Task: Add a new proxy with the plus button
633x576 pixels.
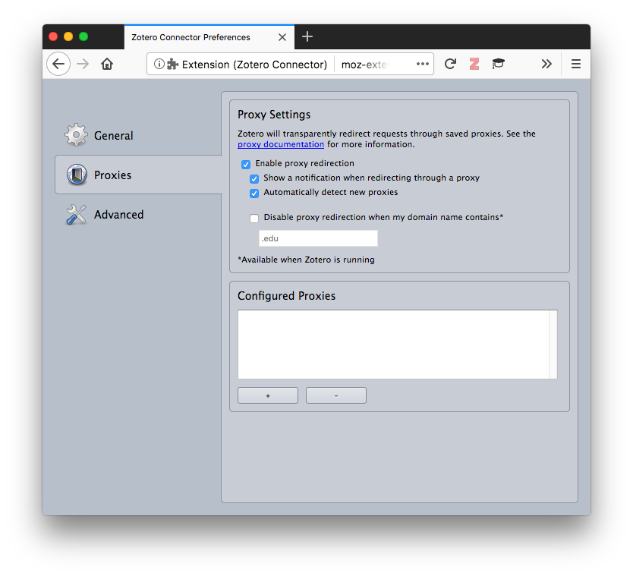Action: (x=268, y=395)
